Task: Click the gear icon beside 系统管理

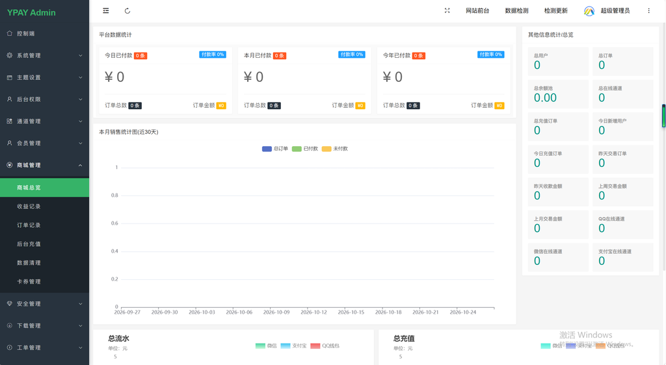Action: 9,55
